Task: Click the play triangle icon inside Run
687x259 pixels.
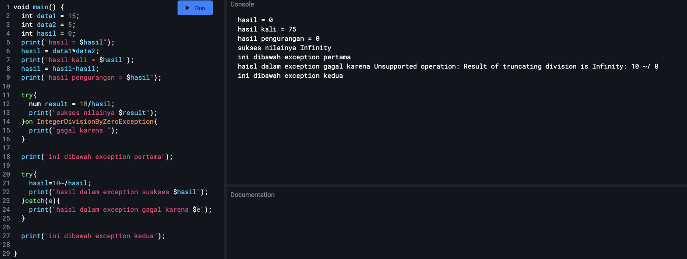Action: [188, 8]
